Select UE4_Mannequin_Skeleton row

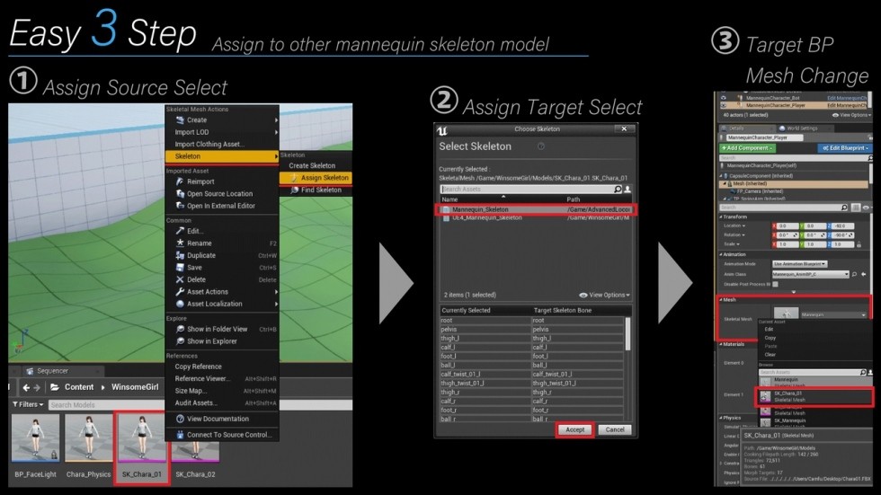tap(537, 217)
